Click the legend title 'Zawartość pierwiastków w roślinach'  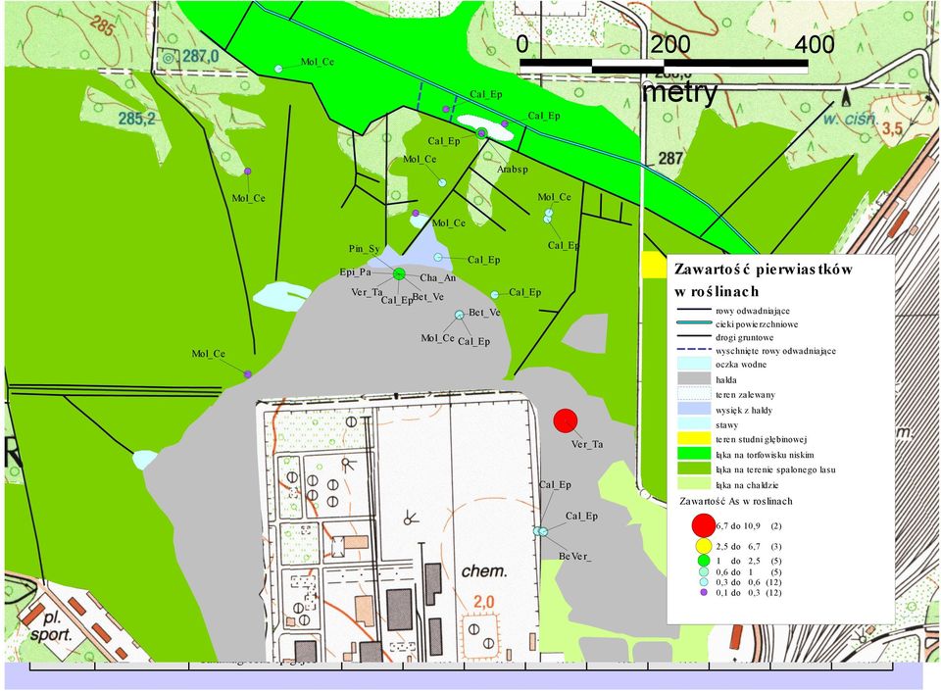[763, 280]
